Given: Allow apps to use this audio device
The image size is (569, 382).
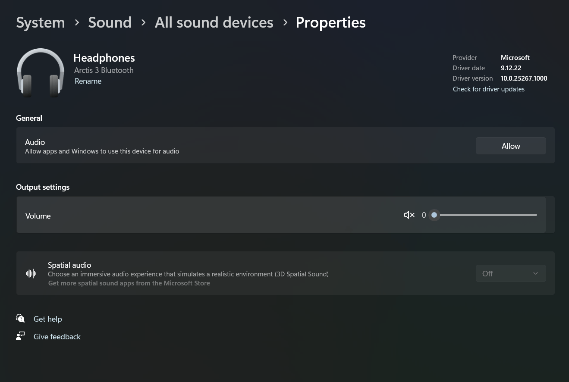Looking at the screenshot, I should point(511,146).
